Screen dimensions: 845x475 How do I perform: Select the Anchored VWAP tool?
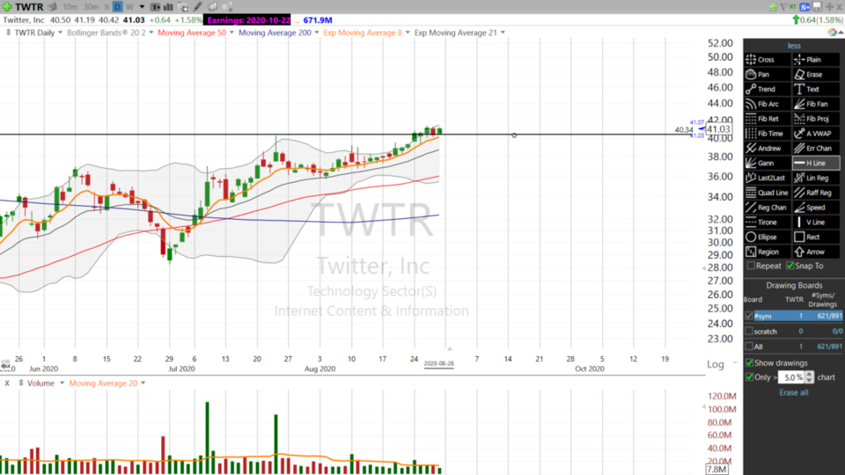pyautogui.click(x=815, y=134)
